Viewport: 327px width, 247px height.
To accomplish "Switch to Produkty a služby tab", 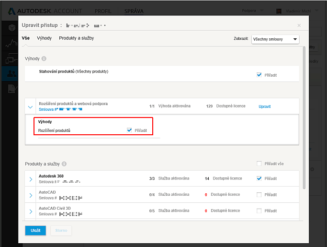I will pos(76,38).
